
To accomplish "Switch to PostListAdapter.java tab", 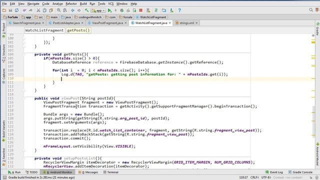I will (66, 23).
